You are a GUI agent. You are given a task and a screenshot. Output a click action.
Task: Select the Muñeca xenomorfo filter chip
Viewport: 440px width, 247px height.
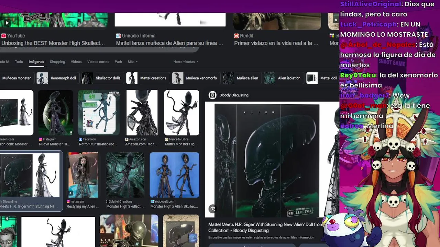196,78
